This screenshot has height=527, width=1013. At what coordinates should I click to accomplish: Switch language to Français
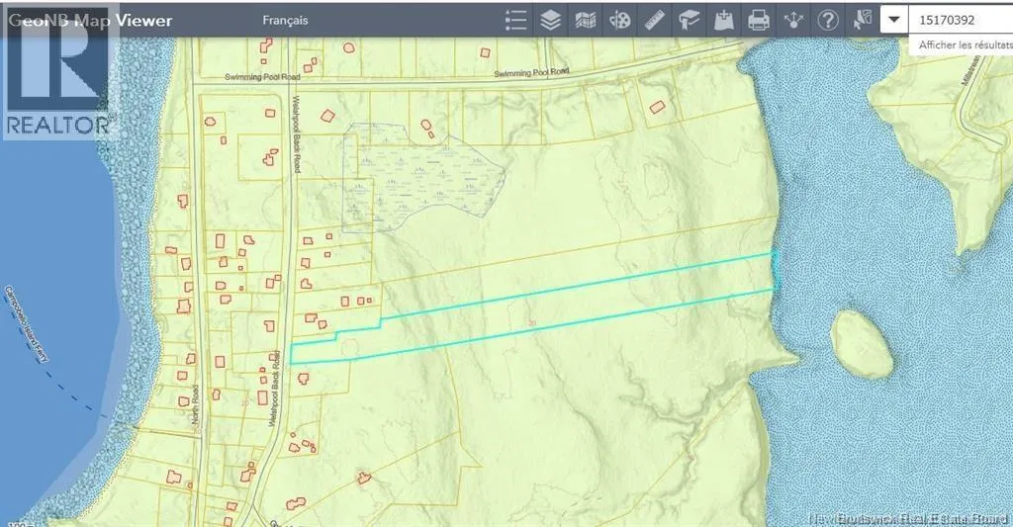click(x=285, y=20)
